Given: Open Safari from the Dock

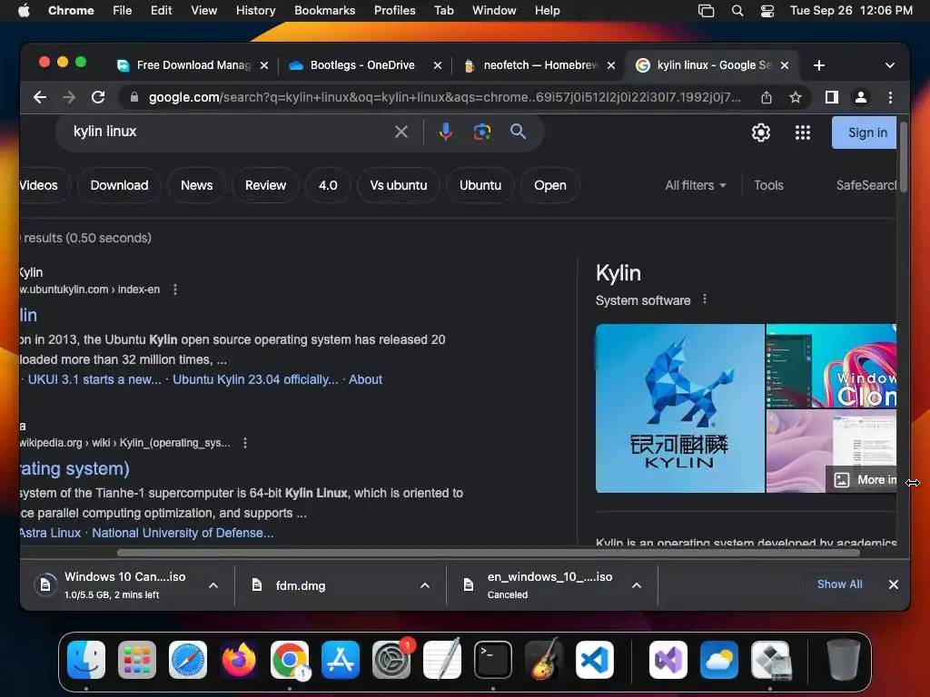Looking at the screenshot, I should (188, 660).
